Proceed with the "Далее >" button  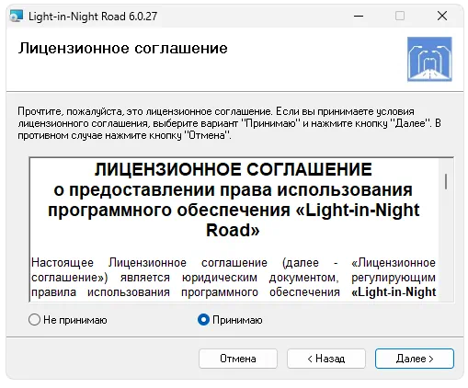pos(415,359)
